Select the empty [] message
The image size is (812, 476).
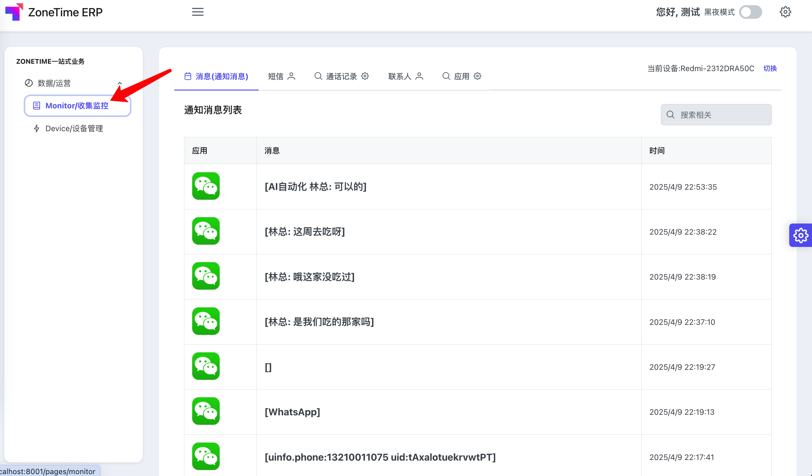[268, 367]
